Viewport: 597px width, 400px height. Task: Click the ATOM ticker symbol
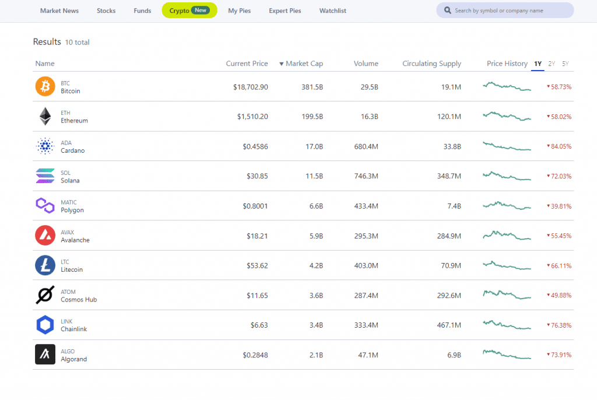68,292
